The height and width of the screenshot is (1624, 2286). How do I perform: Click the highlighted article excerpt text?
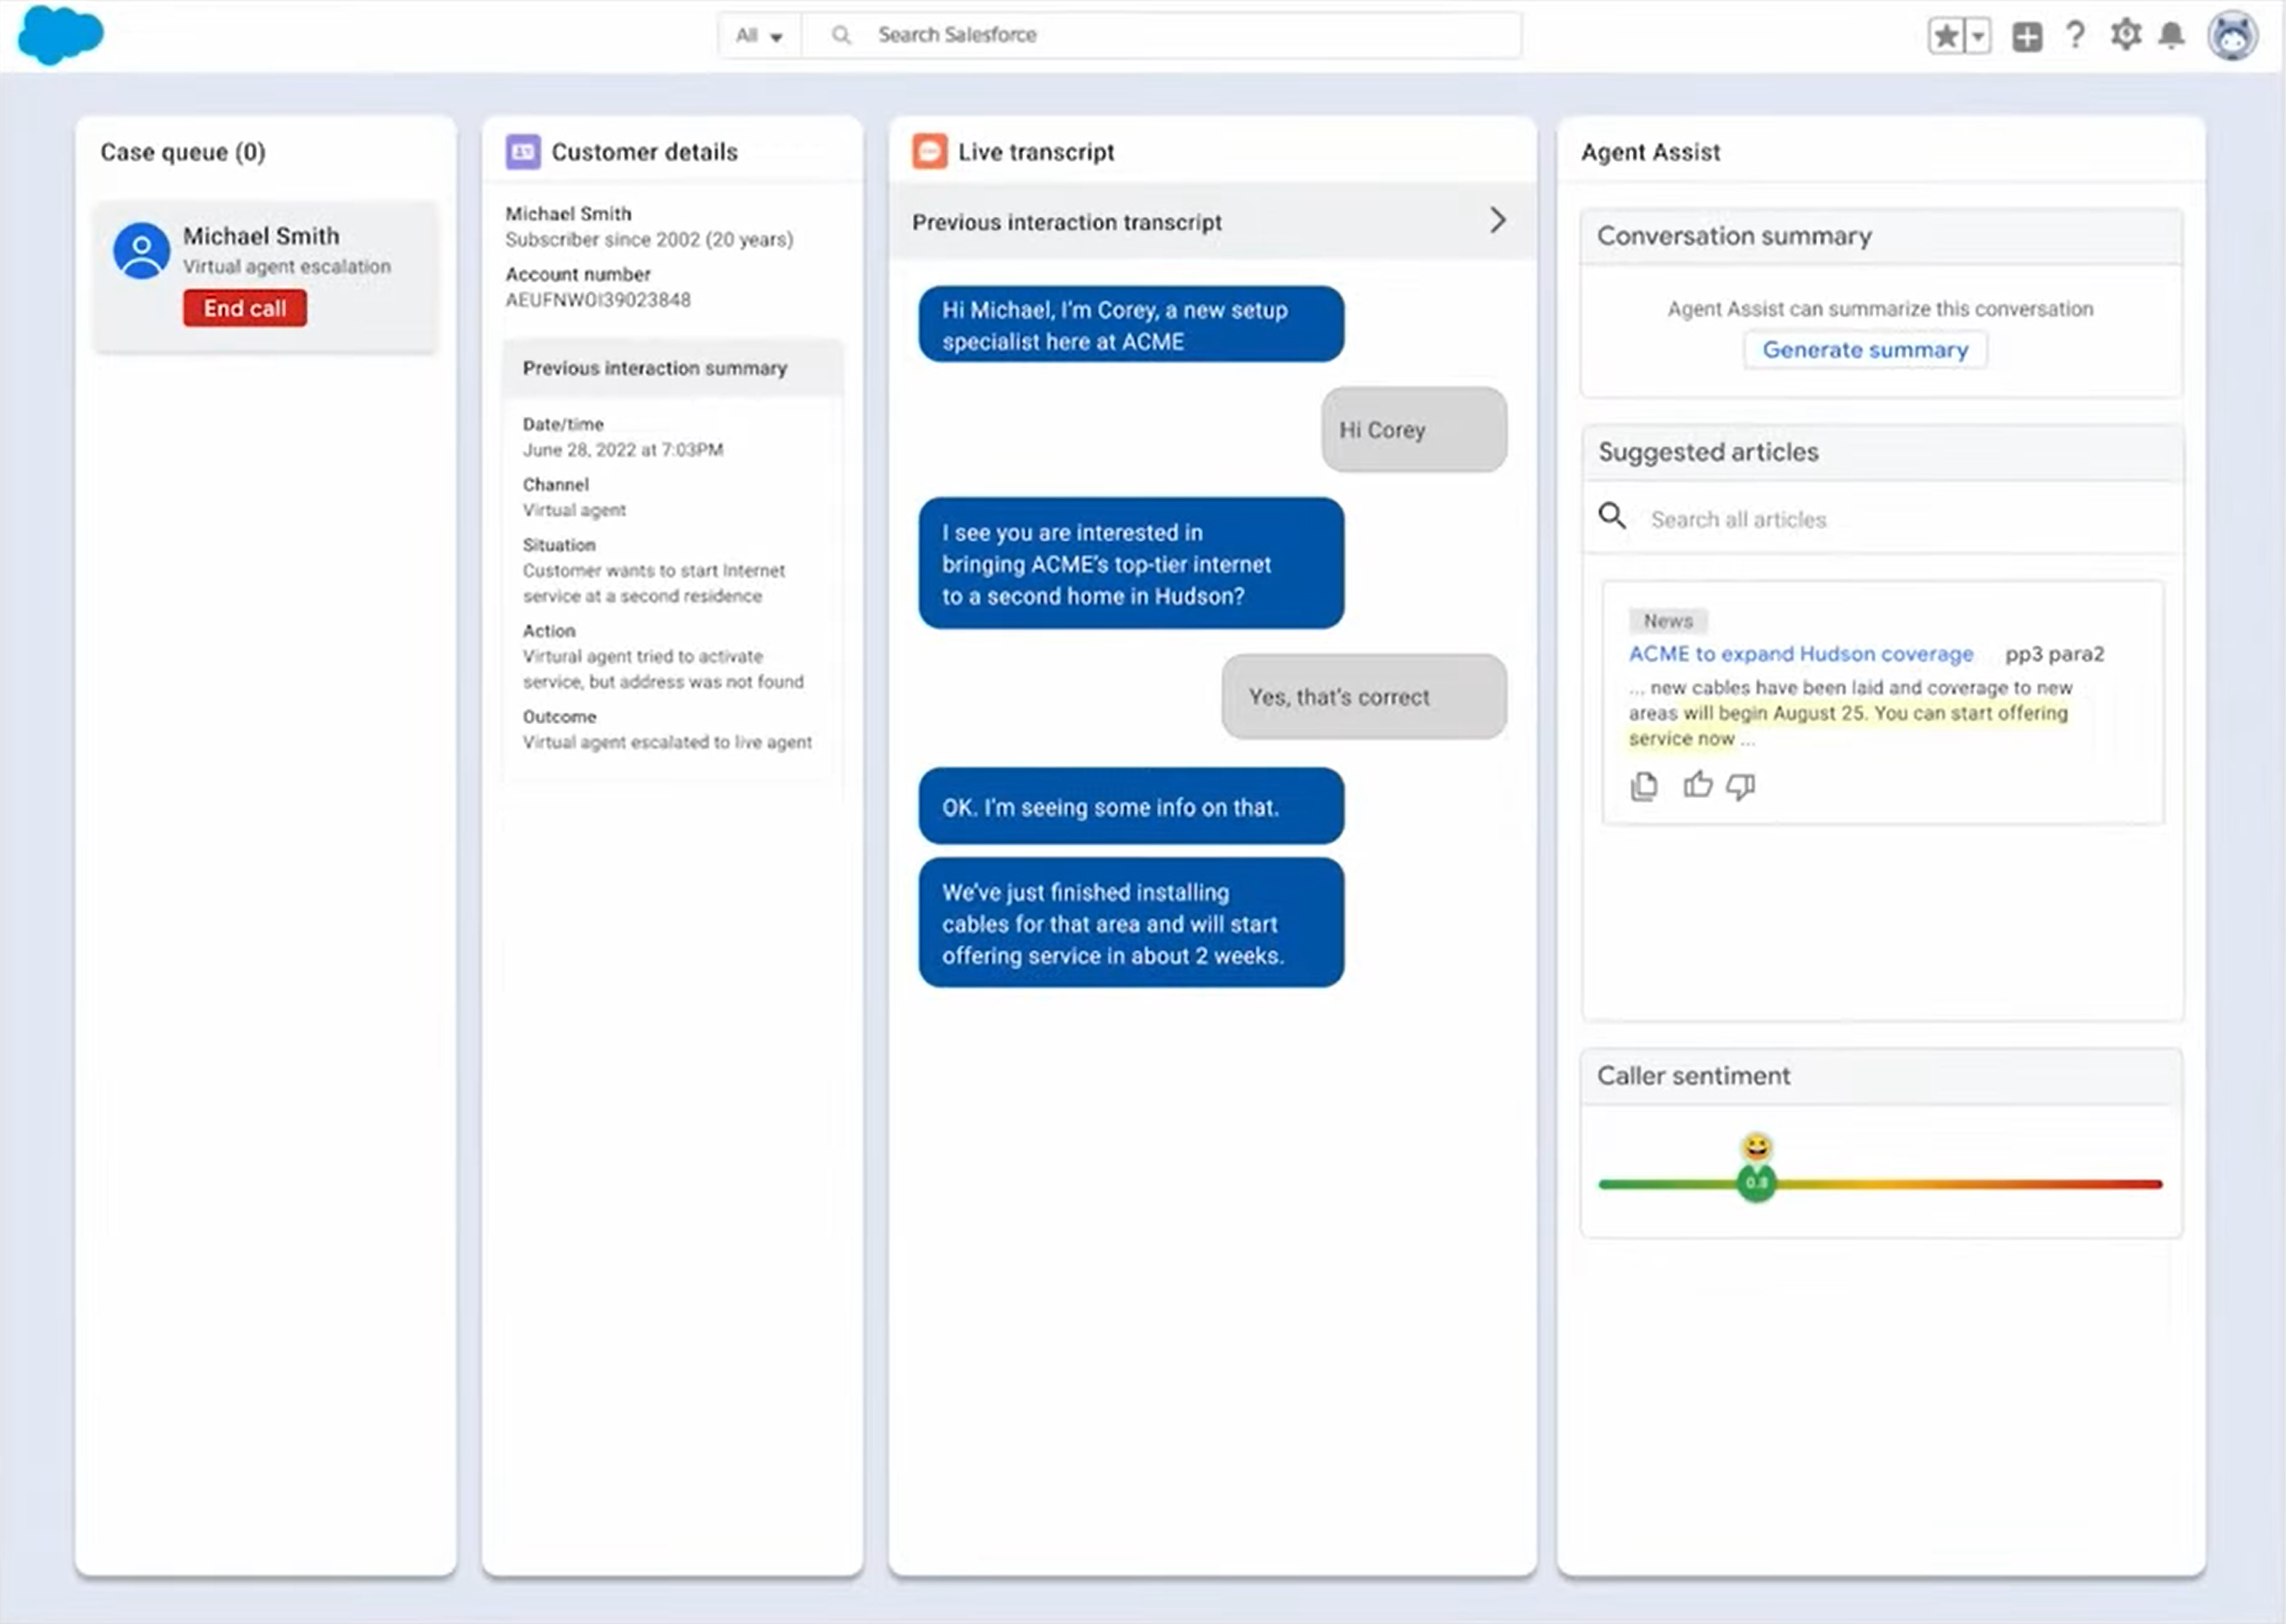click(x=1848, y=725)
